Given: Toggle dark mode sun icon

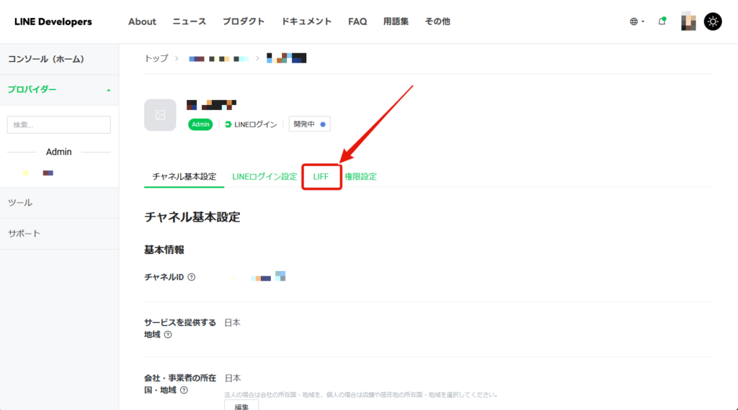Looking at the screenshot, I should (713, 22).
